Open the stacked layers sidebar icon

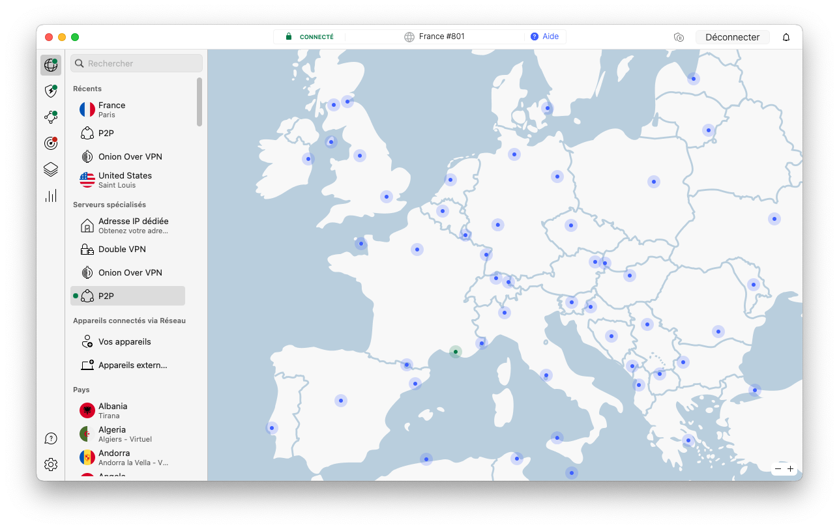pos(51,169)
